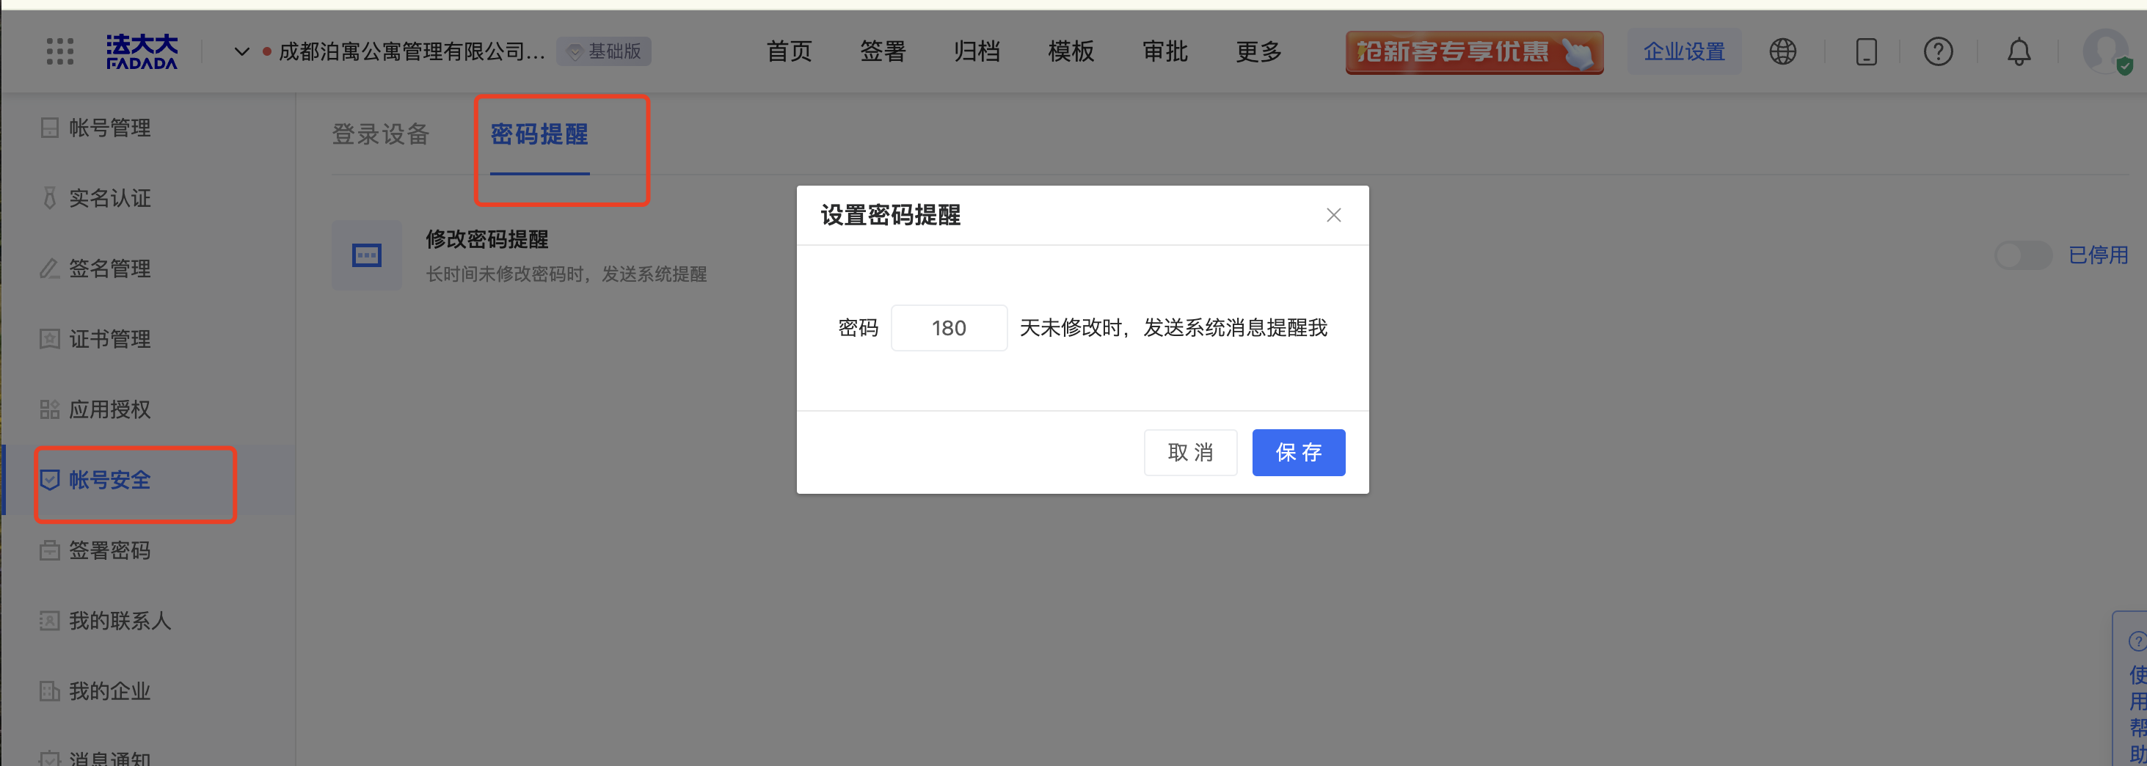Open 企业设置 button

coord(1685,51)
